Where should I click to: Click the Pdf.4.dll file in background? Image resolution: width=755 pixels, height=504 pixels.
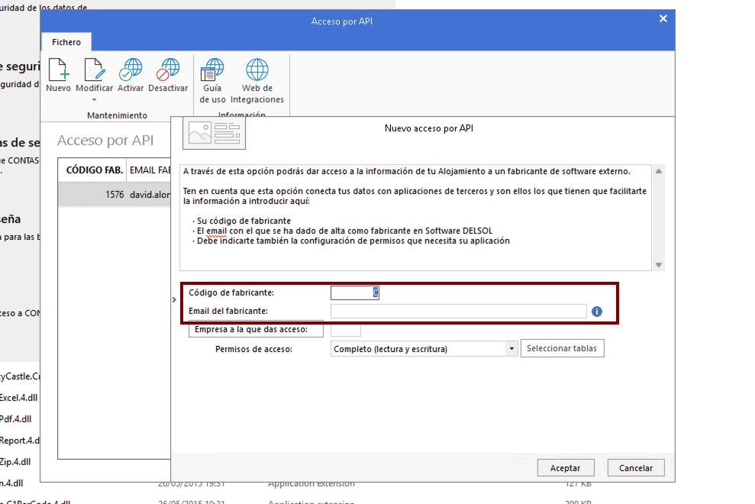pyautogui.click(x=15, y=418)
